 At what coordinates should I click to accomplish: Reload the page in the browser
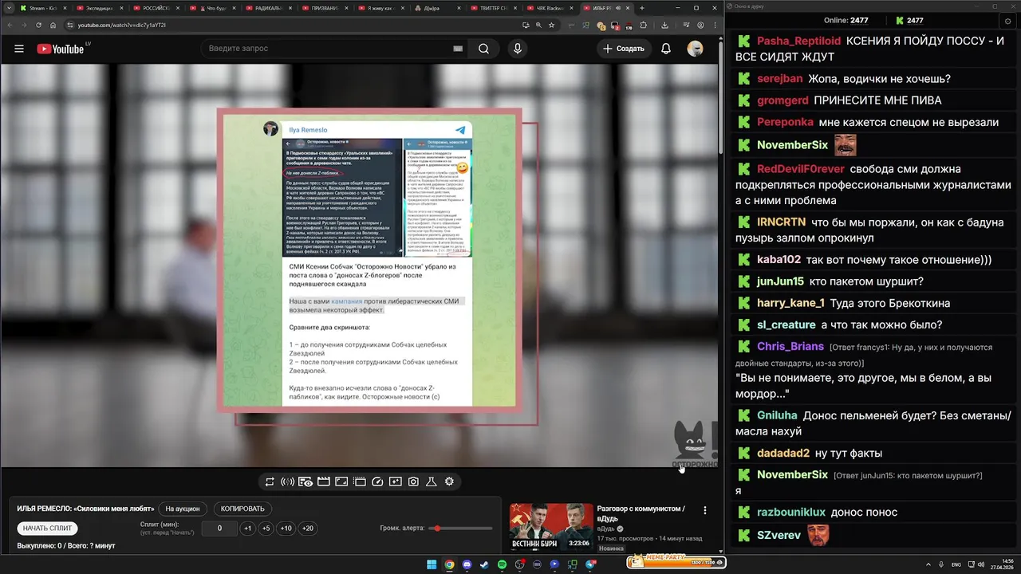39,25
